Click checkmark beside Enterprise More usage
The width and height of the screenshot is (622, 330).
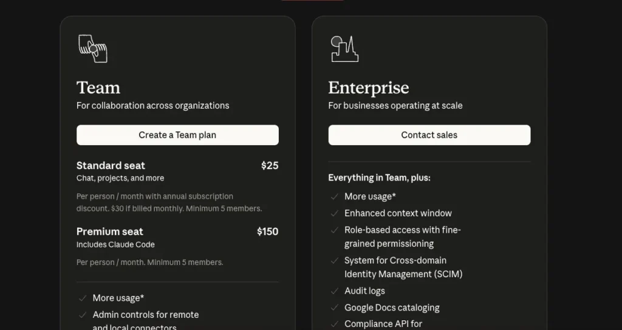click(x=334, y=196)
